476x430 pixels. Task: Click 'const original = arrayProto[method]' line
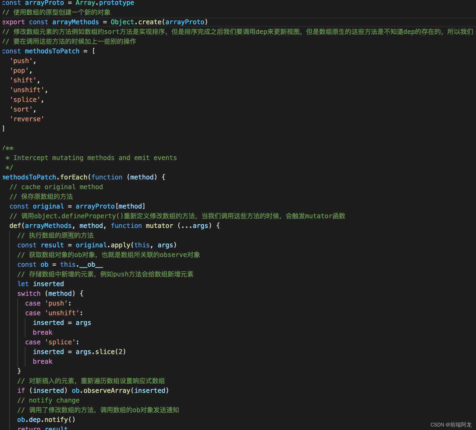pos(77,206)
